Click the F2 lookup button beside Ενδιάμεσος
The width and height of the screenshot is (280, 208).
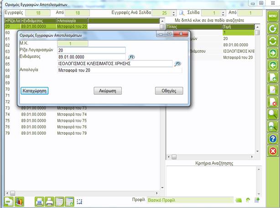(x=132, y=57)
